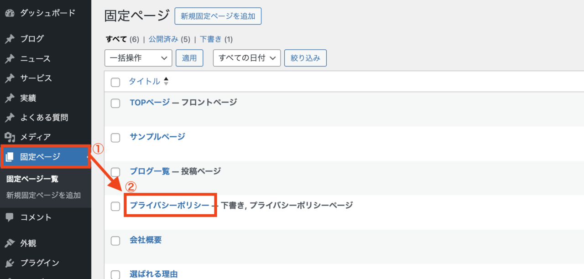Click the sort arrows next to タイトル
Viewport: 584px width, 279px height.
tap(166, 82)
